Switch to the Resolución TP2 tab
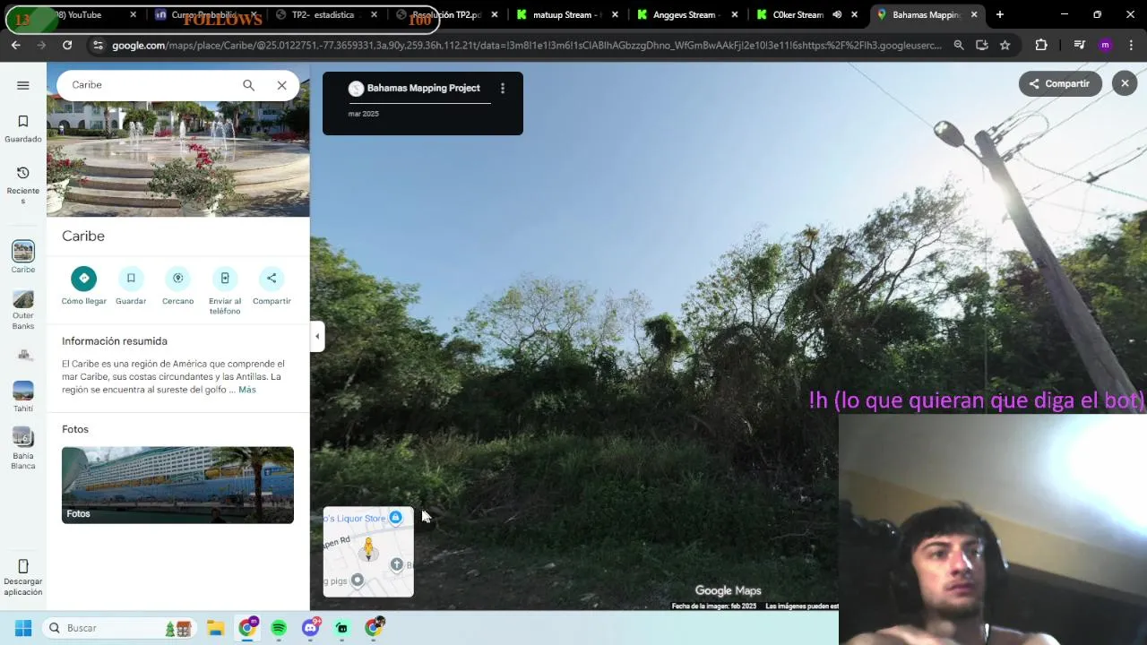 pos(445,14)
